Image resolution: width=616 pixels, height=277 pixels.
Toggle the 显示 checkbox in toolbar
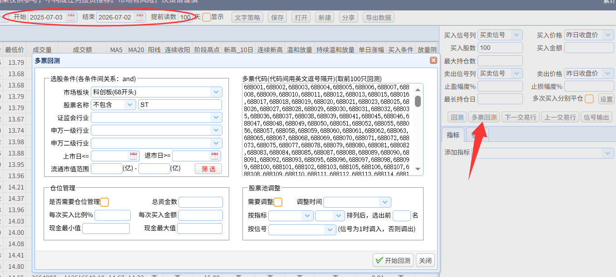pos(207,17)
